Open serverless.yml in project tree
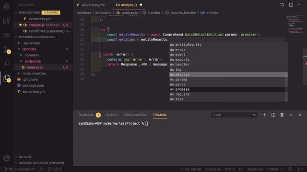The height and width of the screenshot is (172, 307). 34,91
